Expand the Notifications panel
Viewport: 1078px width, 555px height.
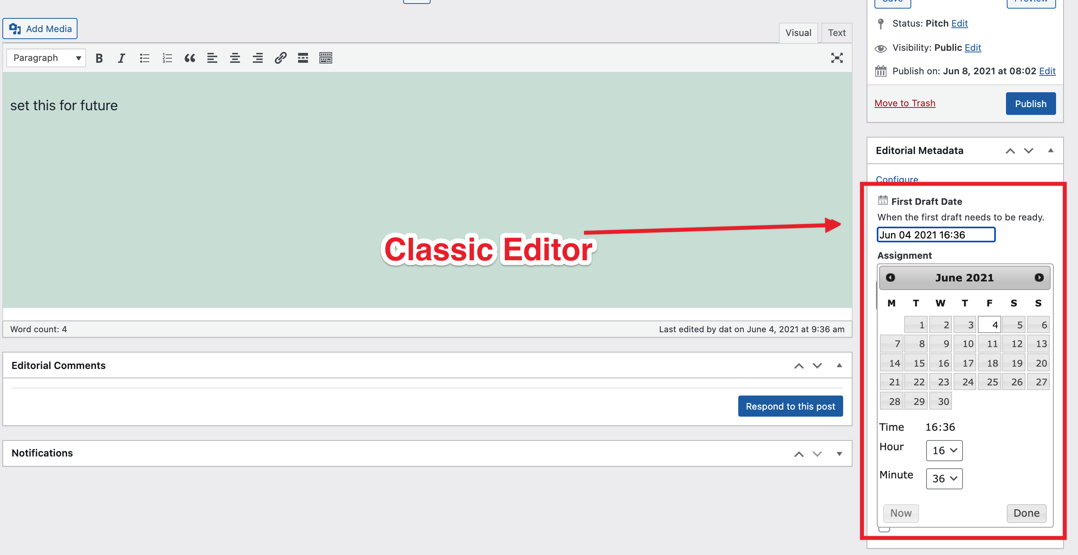tap(839, 453)
